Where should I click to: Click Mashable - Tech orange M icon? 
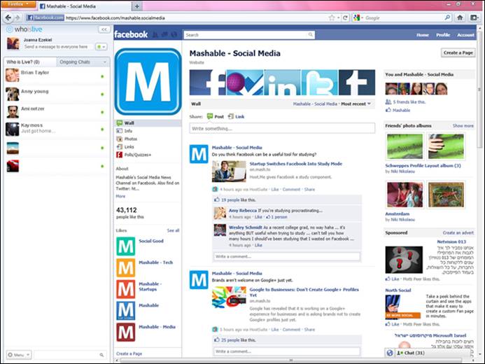pyautogui.click(x=125, y=268)
